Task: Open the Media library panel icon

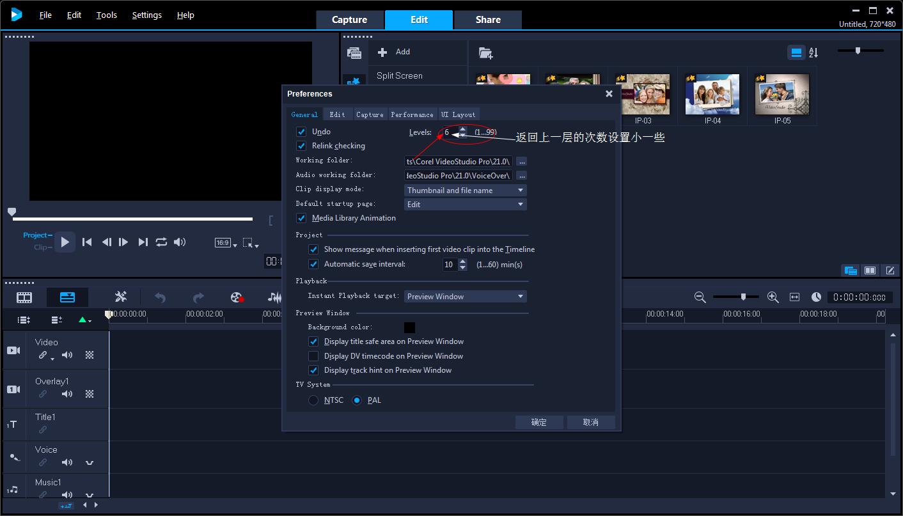Action: 354,53
